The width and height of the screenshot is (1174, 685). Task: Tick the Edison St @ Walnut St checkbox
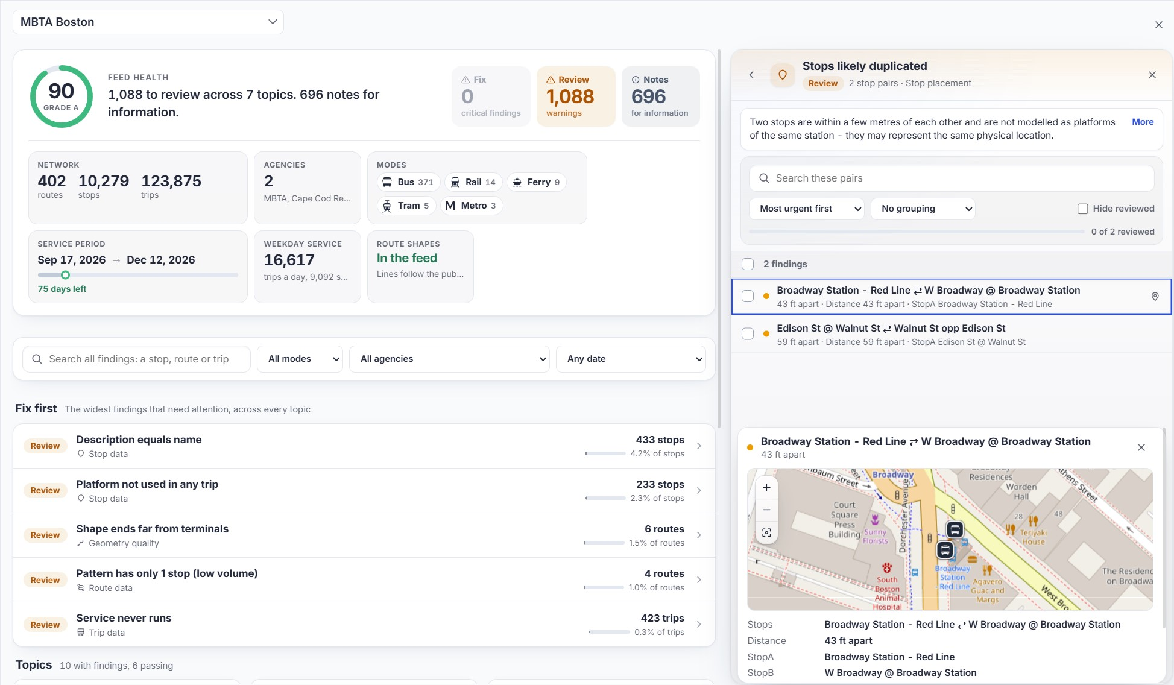coord(748,334)
